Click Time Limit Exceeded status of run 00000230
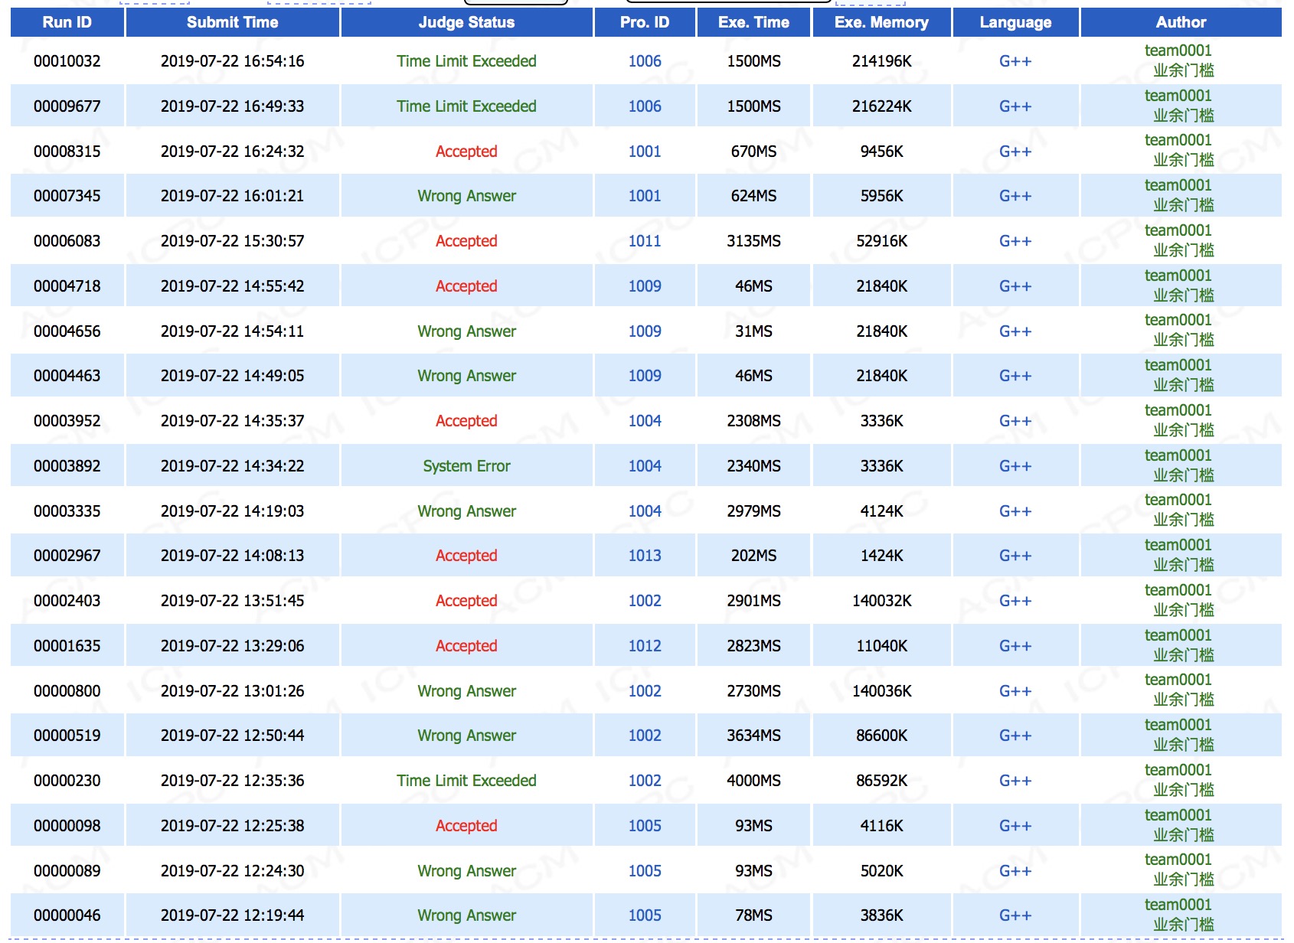The width and height of the screenshot is (1294, 943). tap(466, 781)
